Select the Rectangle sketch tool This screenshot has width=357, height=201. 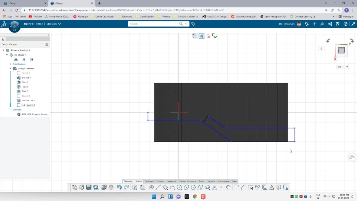coord(165,187)
